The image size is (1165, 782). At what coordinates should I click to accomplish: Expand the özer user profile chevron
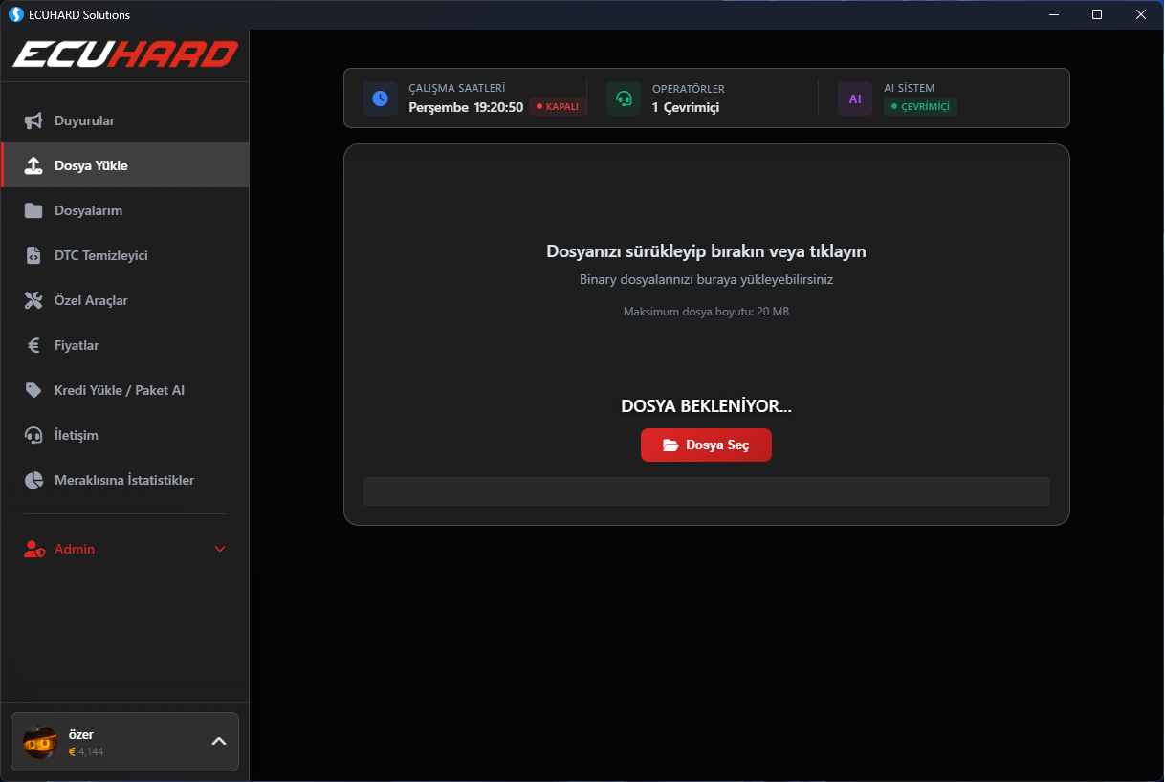click(x=218, y=742)
